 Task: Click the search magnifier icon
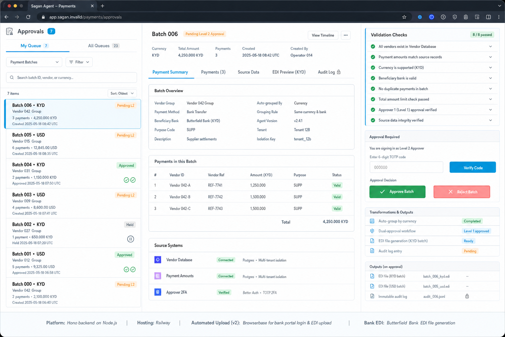coord(12,78)
